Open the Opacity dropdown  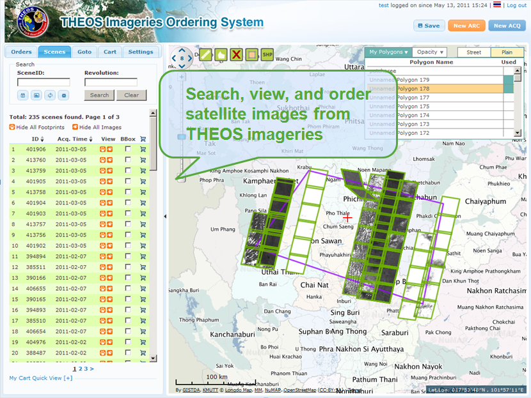point(430,52)
